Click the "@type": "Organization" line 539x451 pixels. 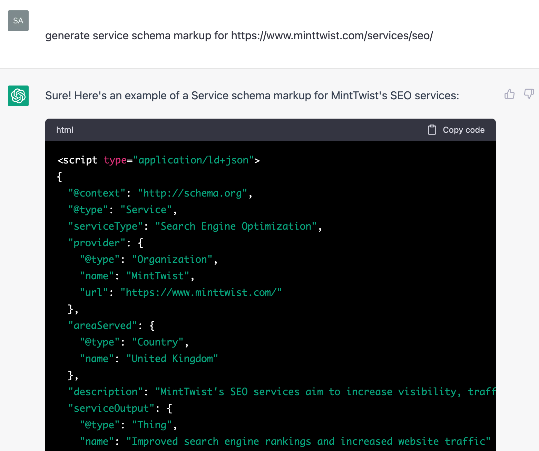pos(149,259)
